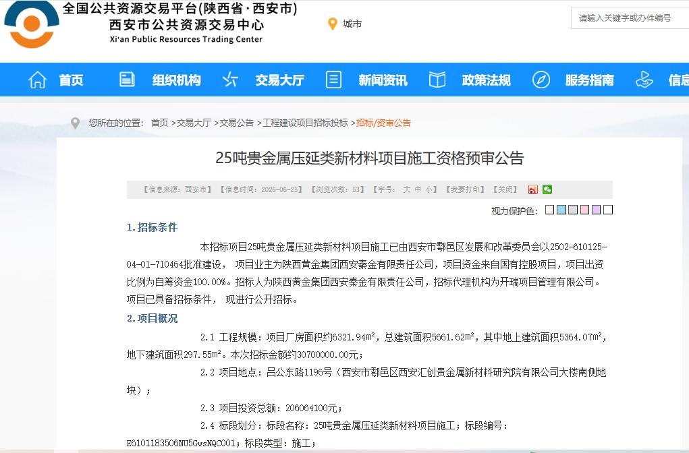
Task: Select the pink eye-protection color swatch
Action: point(584,210)
